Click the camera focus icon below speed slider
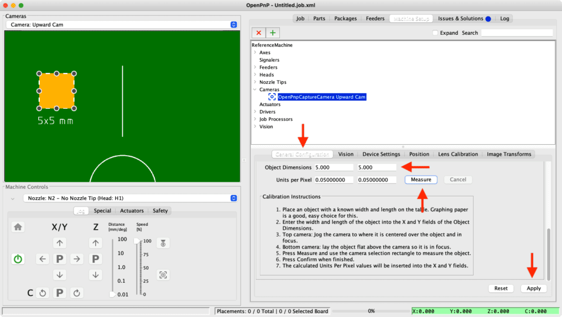Image resolution: width=562 pixels, height=317 pixels. click(x=163, y=275)
